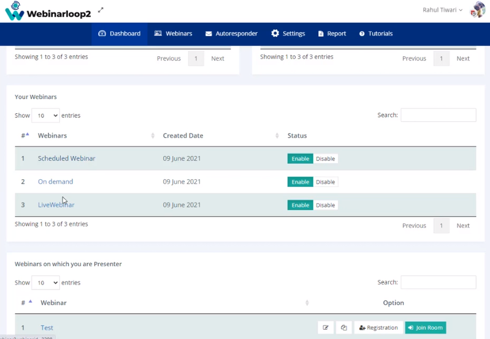Click page 1 in top-right table pagination

coord(442,58)
